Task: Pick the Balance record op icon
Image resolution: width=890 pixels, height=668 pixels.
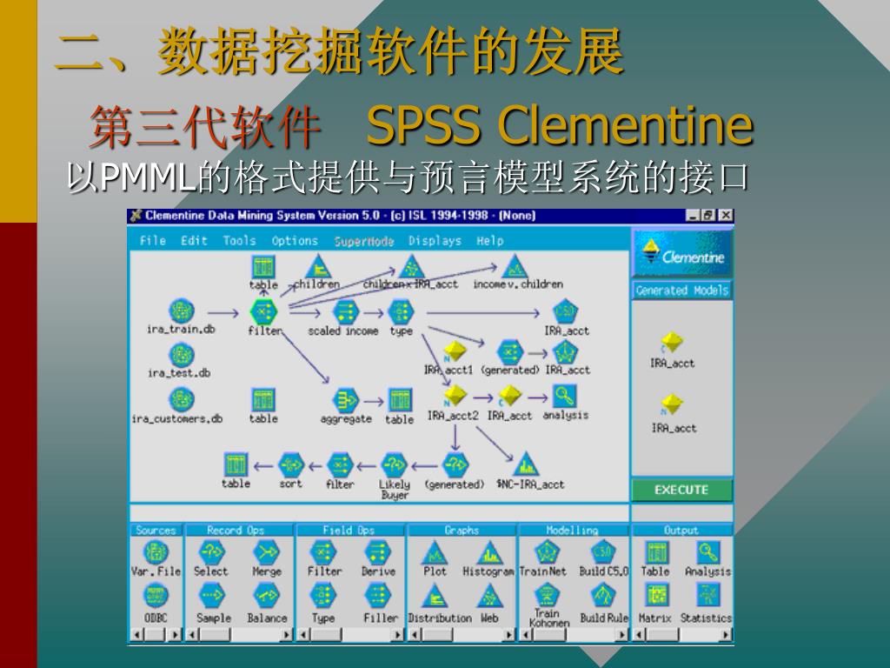Action: tap(266, 596)
